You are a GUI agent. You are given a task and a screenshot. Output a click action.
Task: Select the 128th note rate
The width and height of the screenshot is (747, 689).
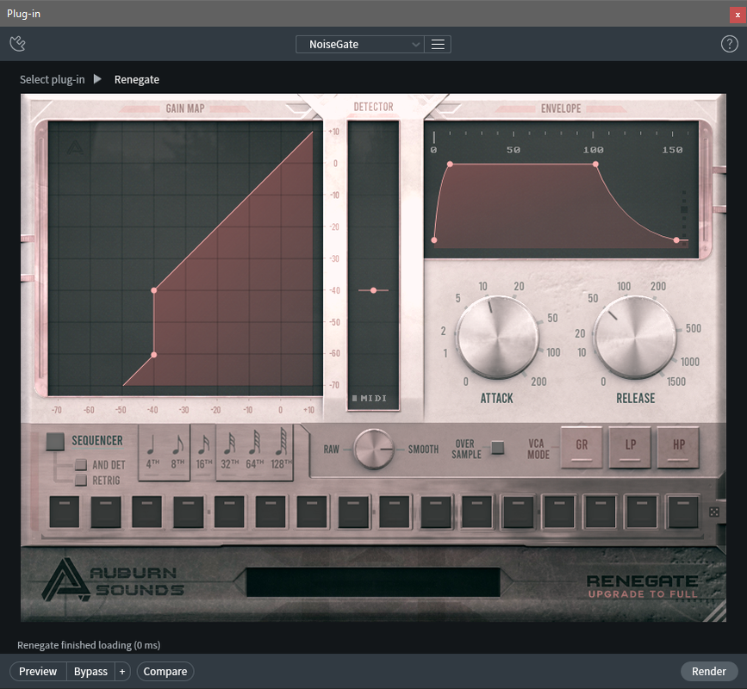pos(281,451)
